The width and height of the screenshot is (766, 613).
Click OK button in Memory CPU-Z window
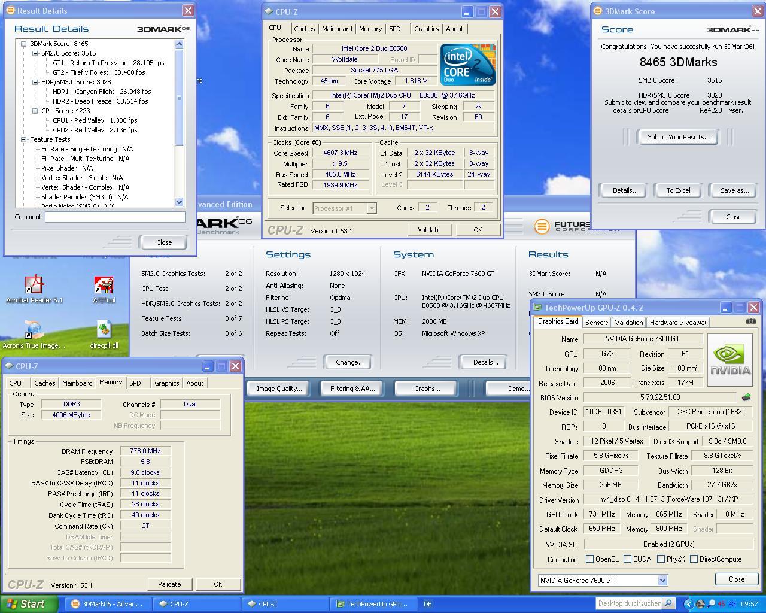click(218, 584)
